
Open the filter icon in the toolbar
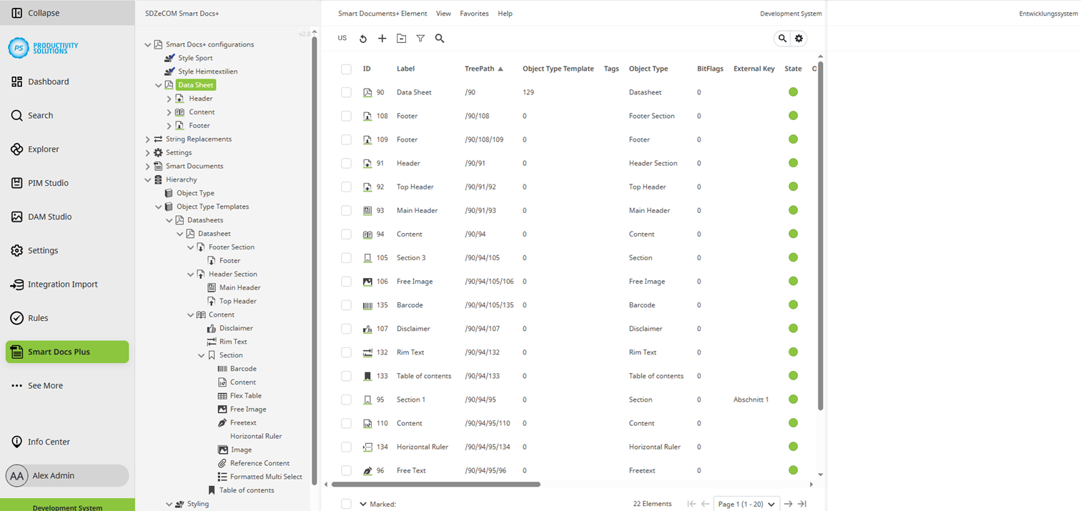[420, 38]
